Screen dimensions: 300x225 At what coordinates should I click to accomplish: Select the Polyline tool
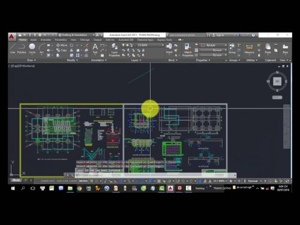pos(22,49)
